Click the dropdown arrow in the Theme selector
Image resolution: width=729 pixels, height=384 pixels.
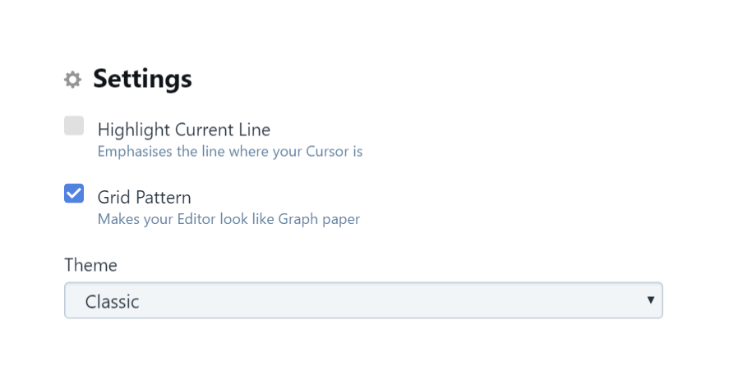coord(651,300)
